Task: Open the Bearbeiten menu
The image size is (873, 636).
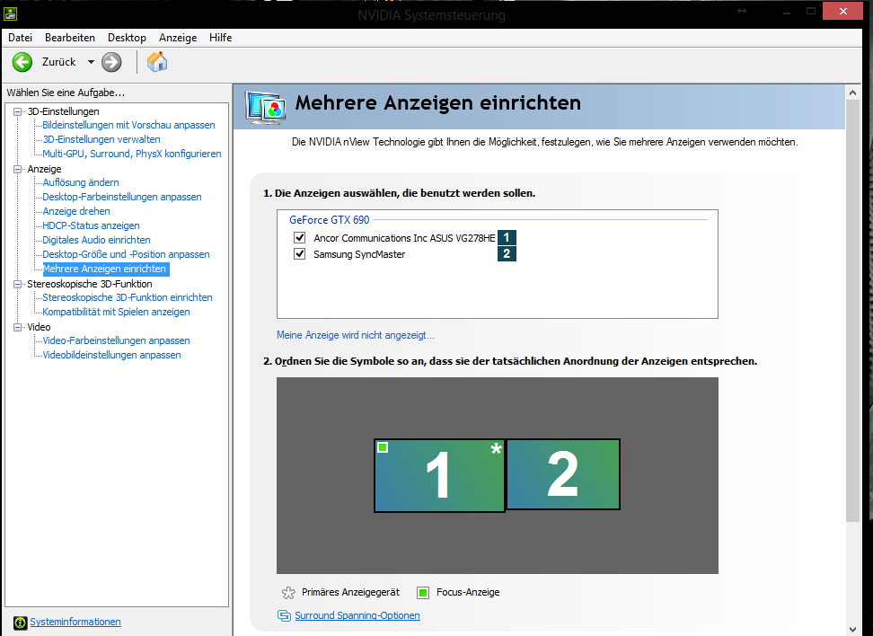Action: (70, 38)
